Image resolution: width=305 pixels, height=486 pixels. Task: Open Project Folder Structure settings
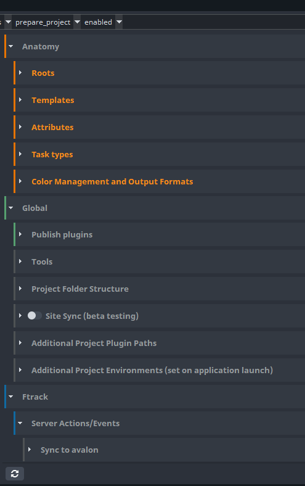pos(20,289)
